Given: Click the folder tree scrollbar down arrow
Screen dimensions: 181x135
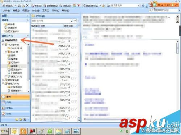Looking at the screenshot, I should (x=28, y=91).
